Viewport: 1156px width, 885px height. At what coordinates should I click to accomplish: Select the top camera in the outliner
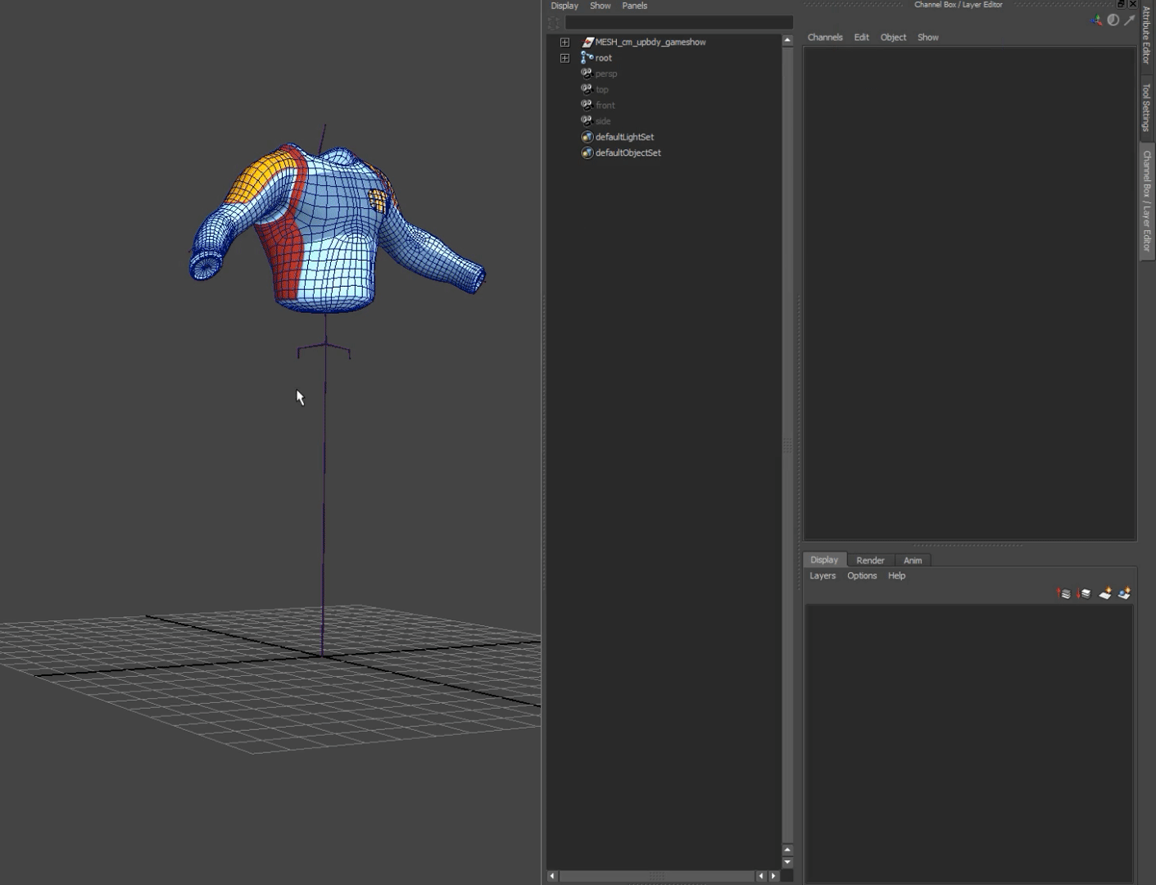click(602, 89)
